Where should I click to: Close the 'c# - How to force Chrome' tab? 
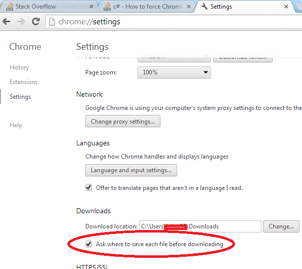click(x=189, y=7)
